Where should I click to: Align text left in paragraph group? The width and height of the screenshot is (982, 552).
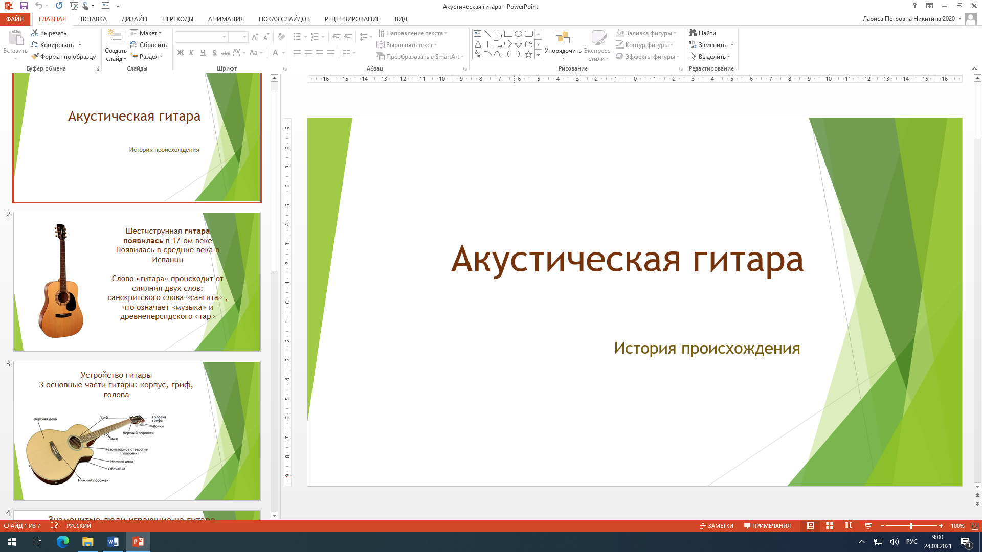pos(297,53)
